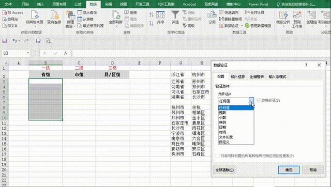The width and height of the screenshot is (331, 187).
Task: Click Data Validation (数据验证) ribbon icon
Action: 221,26
